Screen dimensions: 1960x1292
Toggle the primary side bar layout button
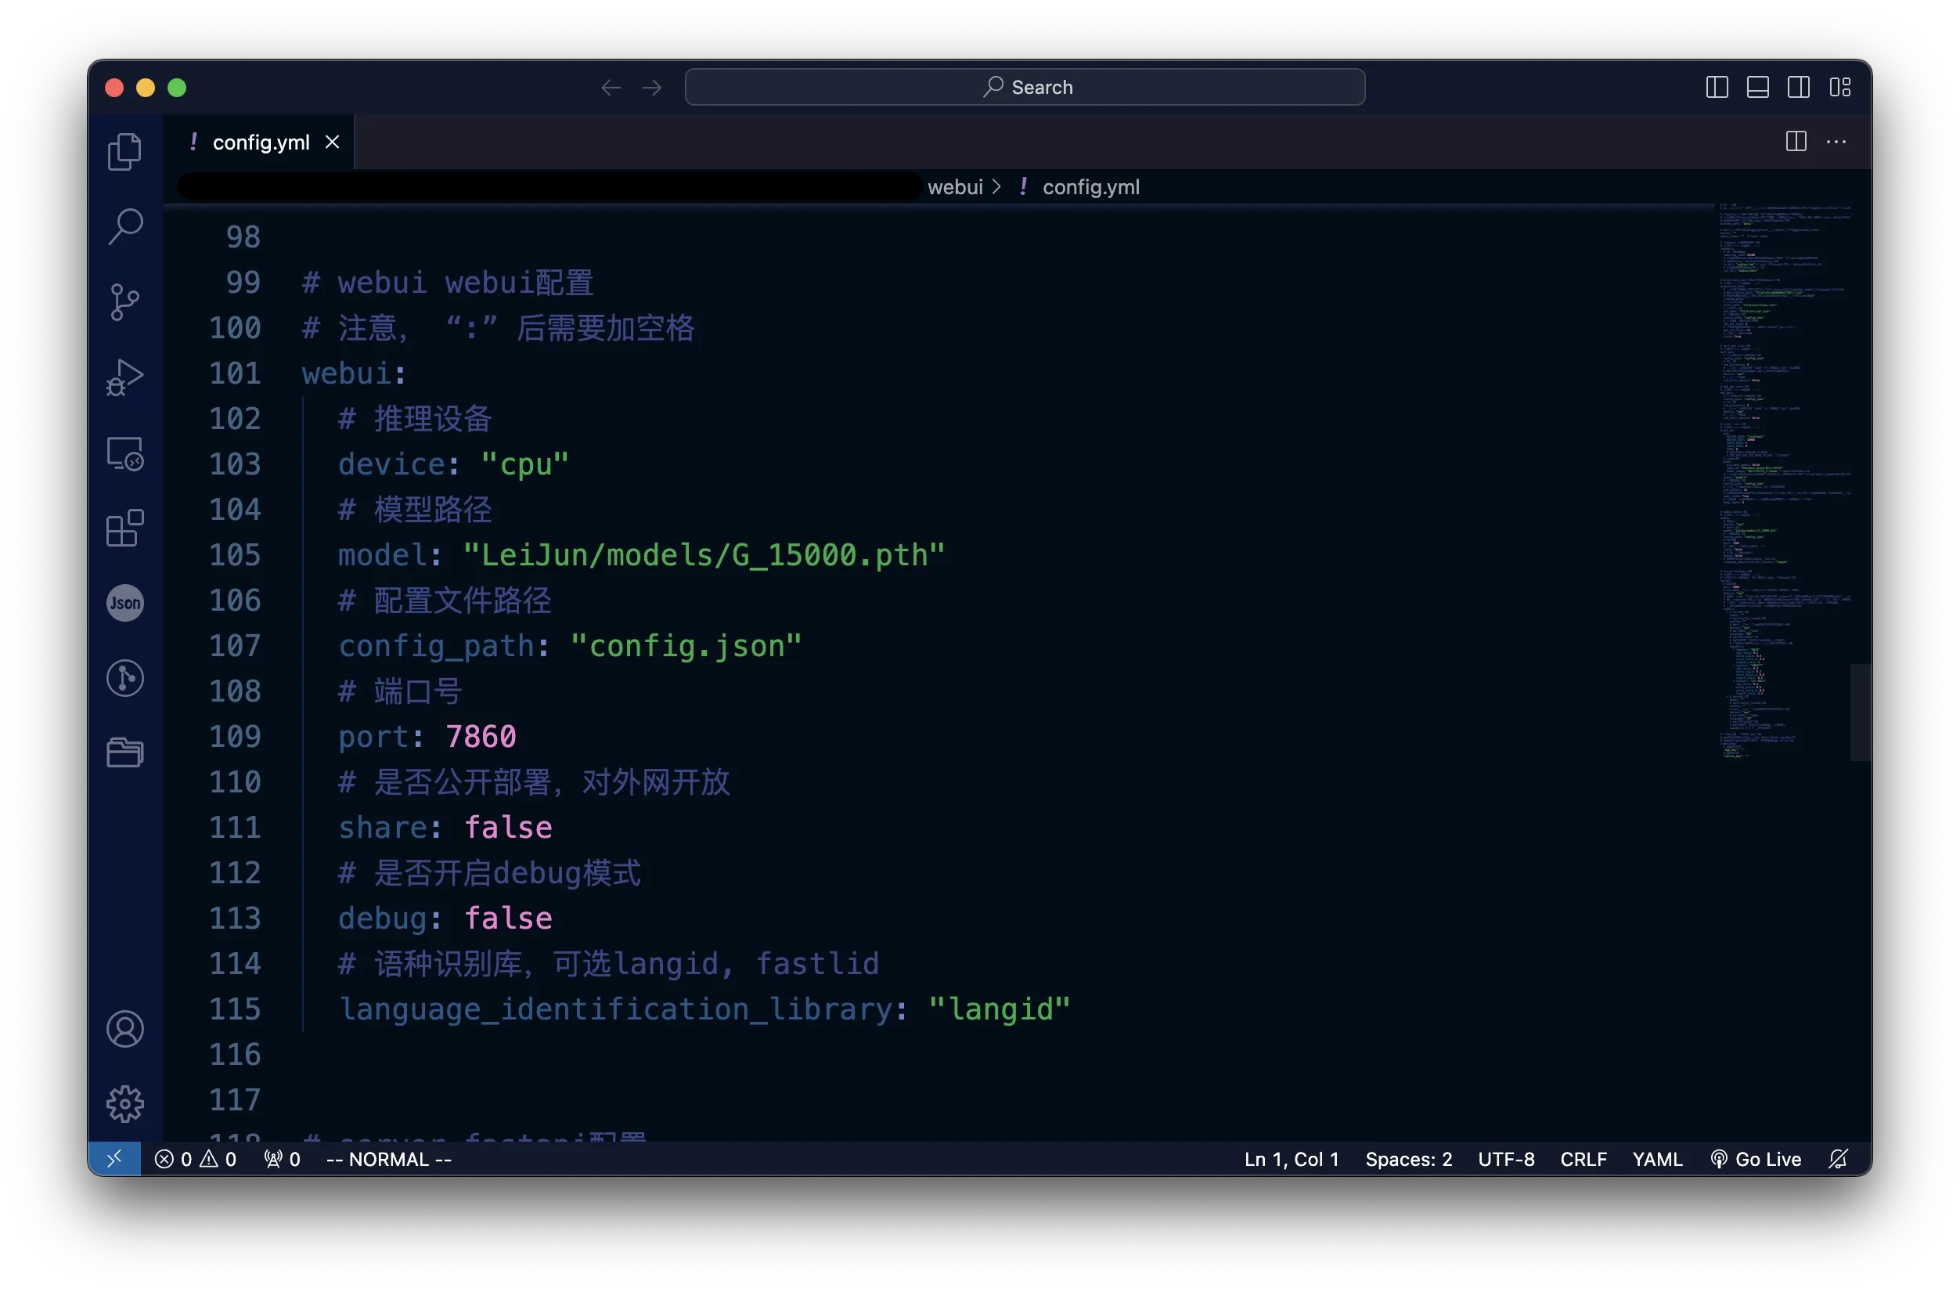point(1717,88)
